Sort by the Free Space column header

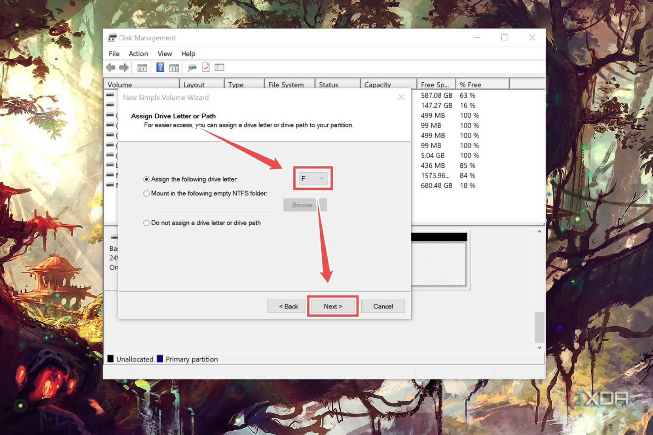tap(437, 84)
